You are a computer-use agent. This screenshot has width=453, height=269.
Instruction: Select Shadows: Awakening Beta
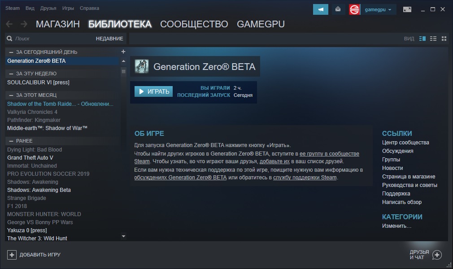[62, 190]
